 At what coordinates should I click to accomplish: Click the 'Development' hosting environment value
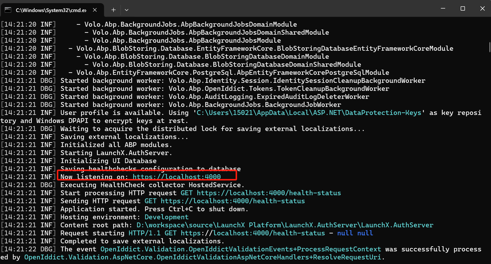point(166,217)
